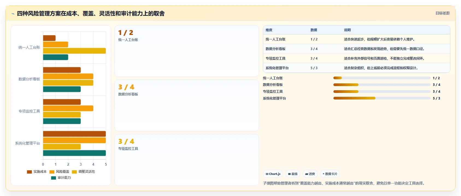Click the 数据分析看板 y-axis label in the chart
Screen dimensions: 461x196
click(29, 79)
